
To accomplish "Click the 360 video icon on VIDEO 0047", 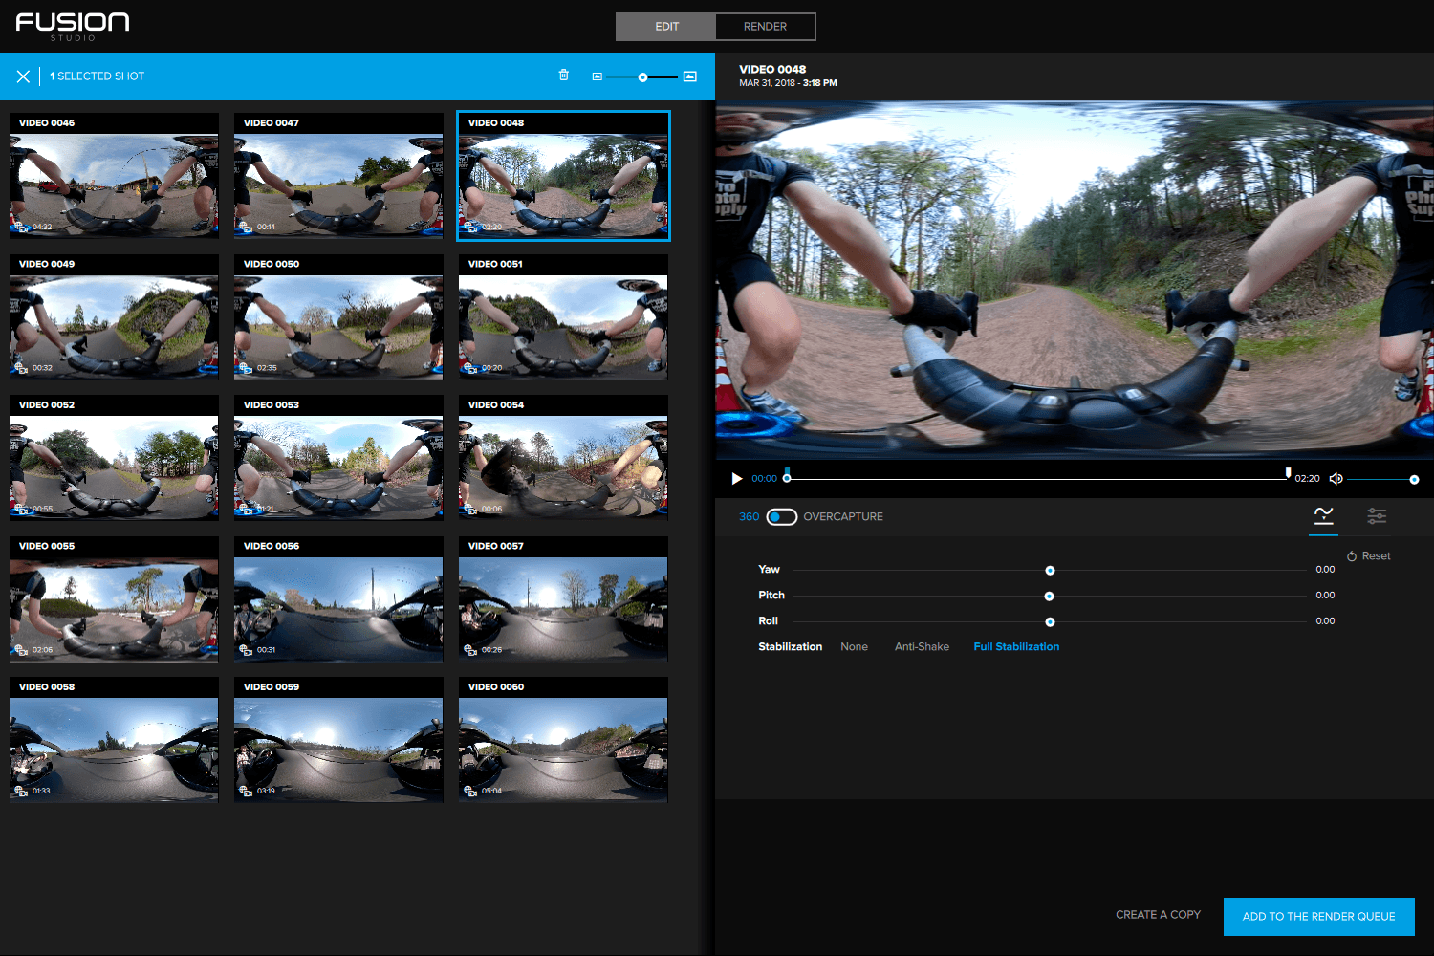I will pos(246,227).
